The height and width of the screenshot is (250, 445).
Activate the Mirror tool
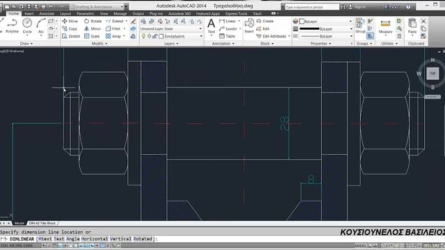point(92,28)
